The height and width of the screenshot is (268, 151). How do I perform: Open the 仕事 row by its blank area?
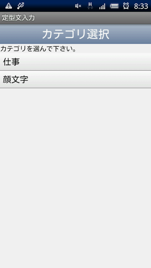tap(86, 62)
